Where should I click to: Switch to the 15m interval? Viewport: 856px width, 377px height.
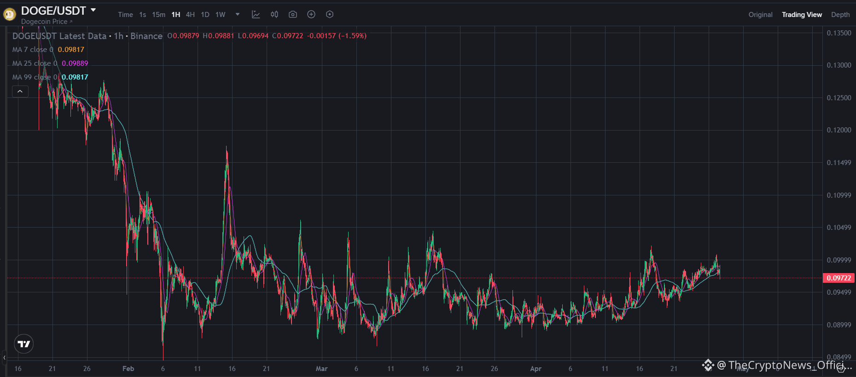tap(159, 15)
